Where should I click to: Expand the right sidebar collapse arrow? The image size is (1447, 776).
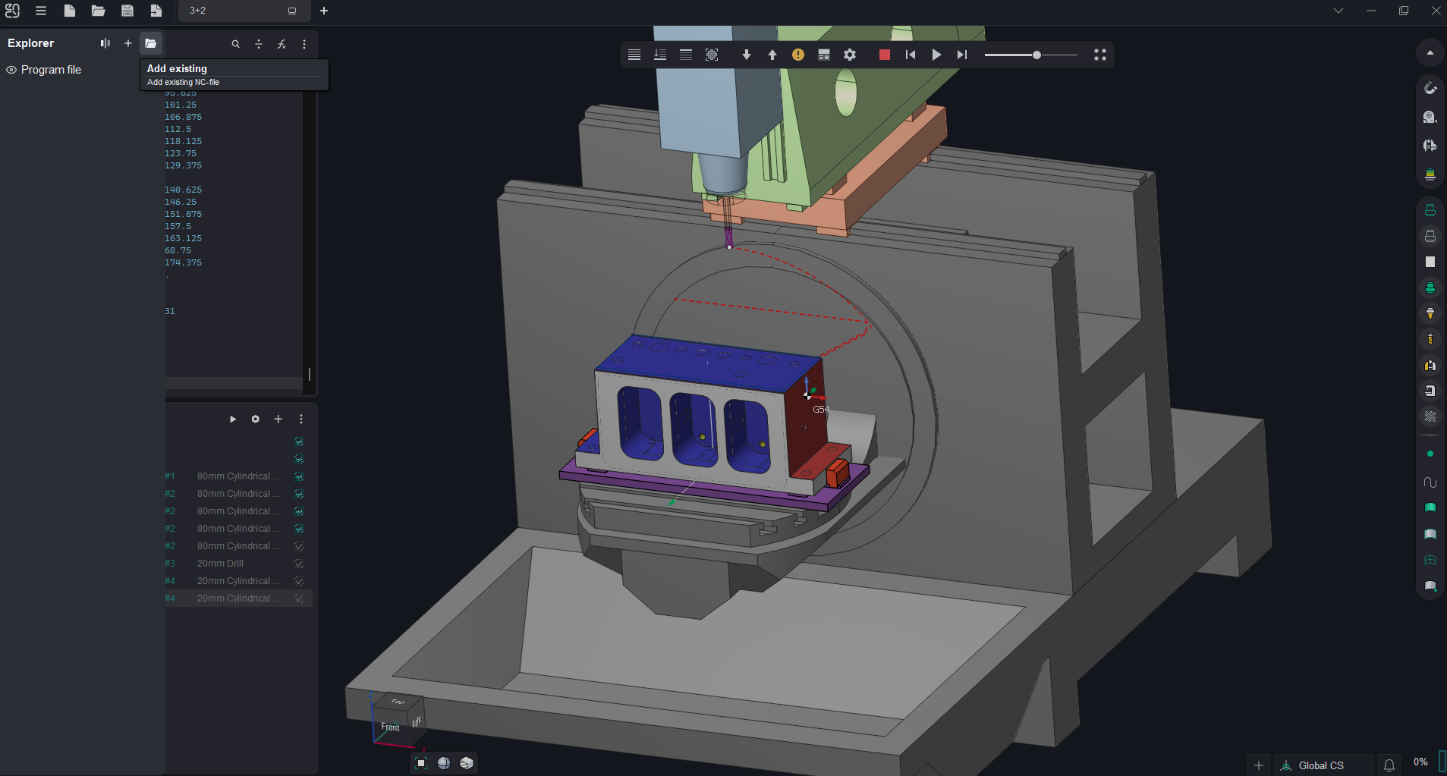[x=1430, y=52]
